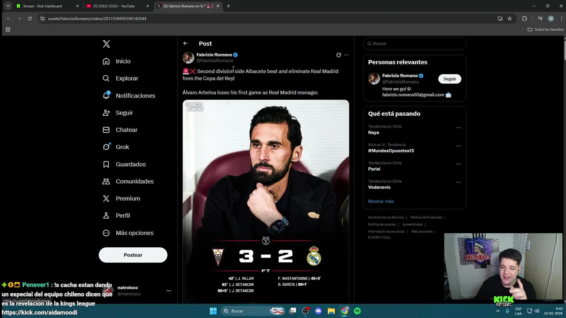
Task: Click the X logo in sidebar
Action: (106, 44)
